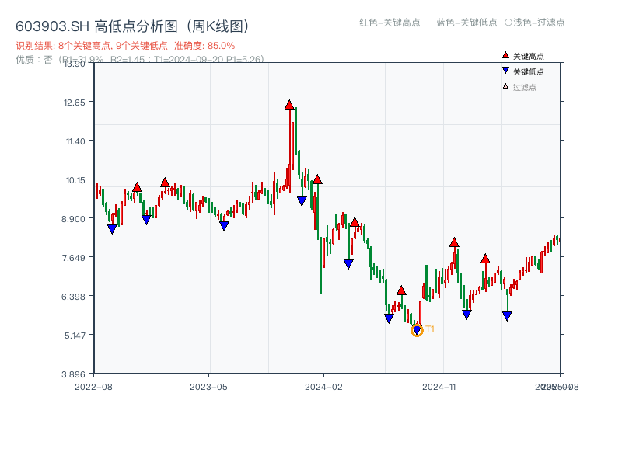Screen dimensions: 622x466
Task: Click the blue low marker right after the 12.65 peak
Action: tap(302, 201)
